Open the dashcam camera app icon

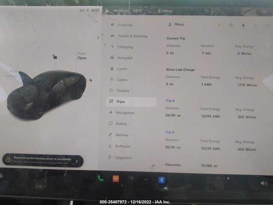click(x=131, y=179)
